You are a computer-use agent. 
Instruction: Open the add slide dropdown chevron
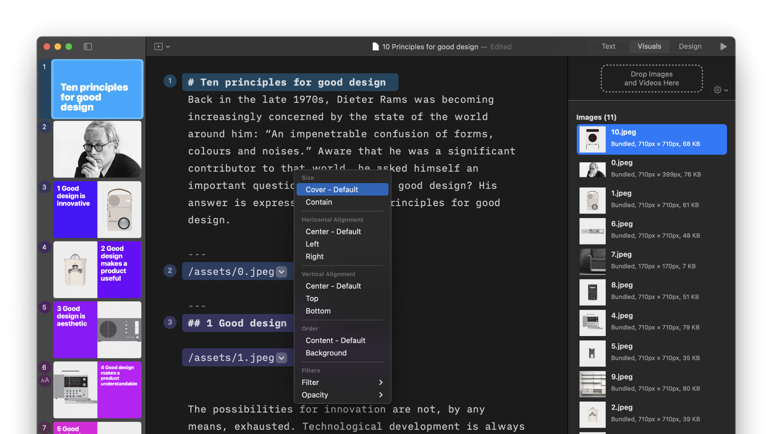pyautogui.click(x=168, y=47)
